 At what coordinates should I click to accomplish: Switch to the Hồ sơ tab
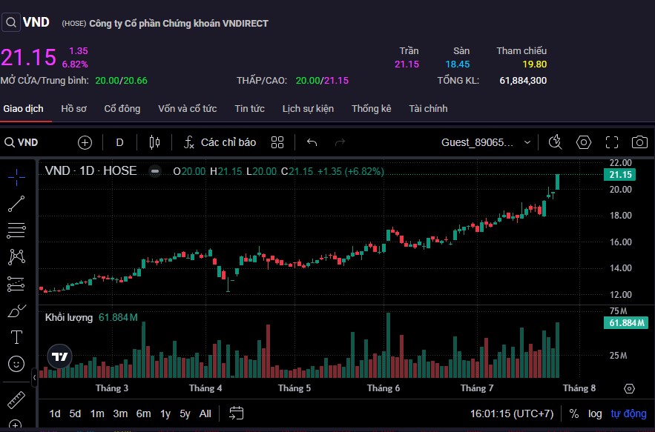[x=73, y=109]
